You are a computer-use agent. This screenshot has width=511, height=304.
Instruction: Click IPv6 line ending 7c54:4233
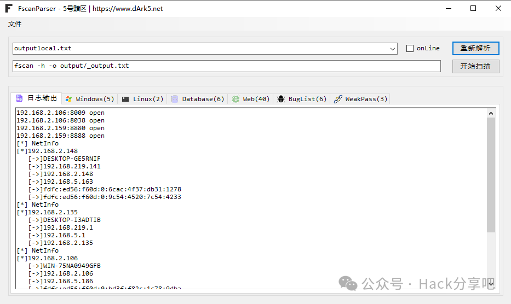coord(105,197)
